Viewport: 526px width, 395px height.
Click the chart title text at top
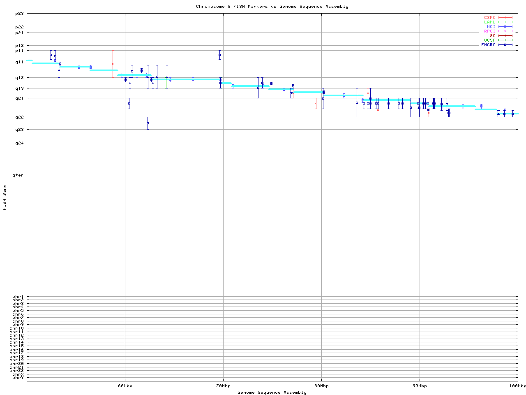click(272, 7)
